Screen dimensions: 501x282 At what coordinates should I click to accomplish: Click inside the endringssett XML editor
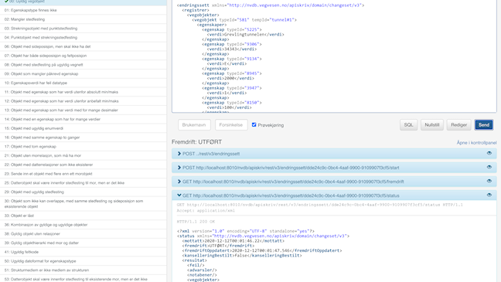(x=334, y=56)
